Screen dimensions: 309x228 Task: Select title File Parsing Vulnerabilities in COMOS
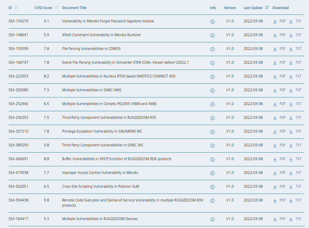tap(91, 49)
